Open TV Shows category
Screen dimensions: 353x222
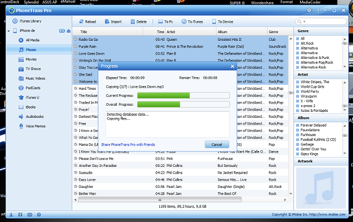click(x=29, y=69)
